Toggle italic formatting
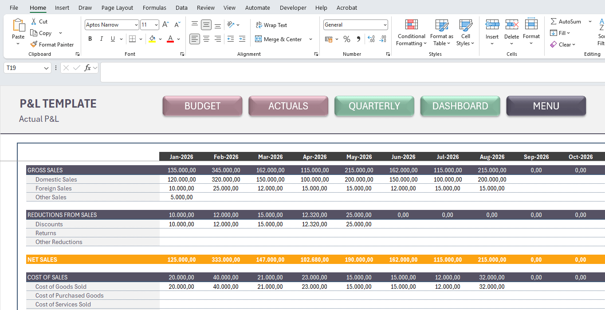 101,39
